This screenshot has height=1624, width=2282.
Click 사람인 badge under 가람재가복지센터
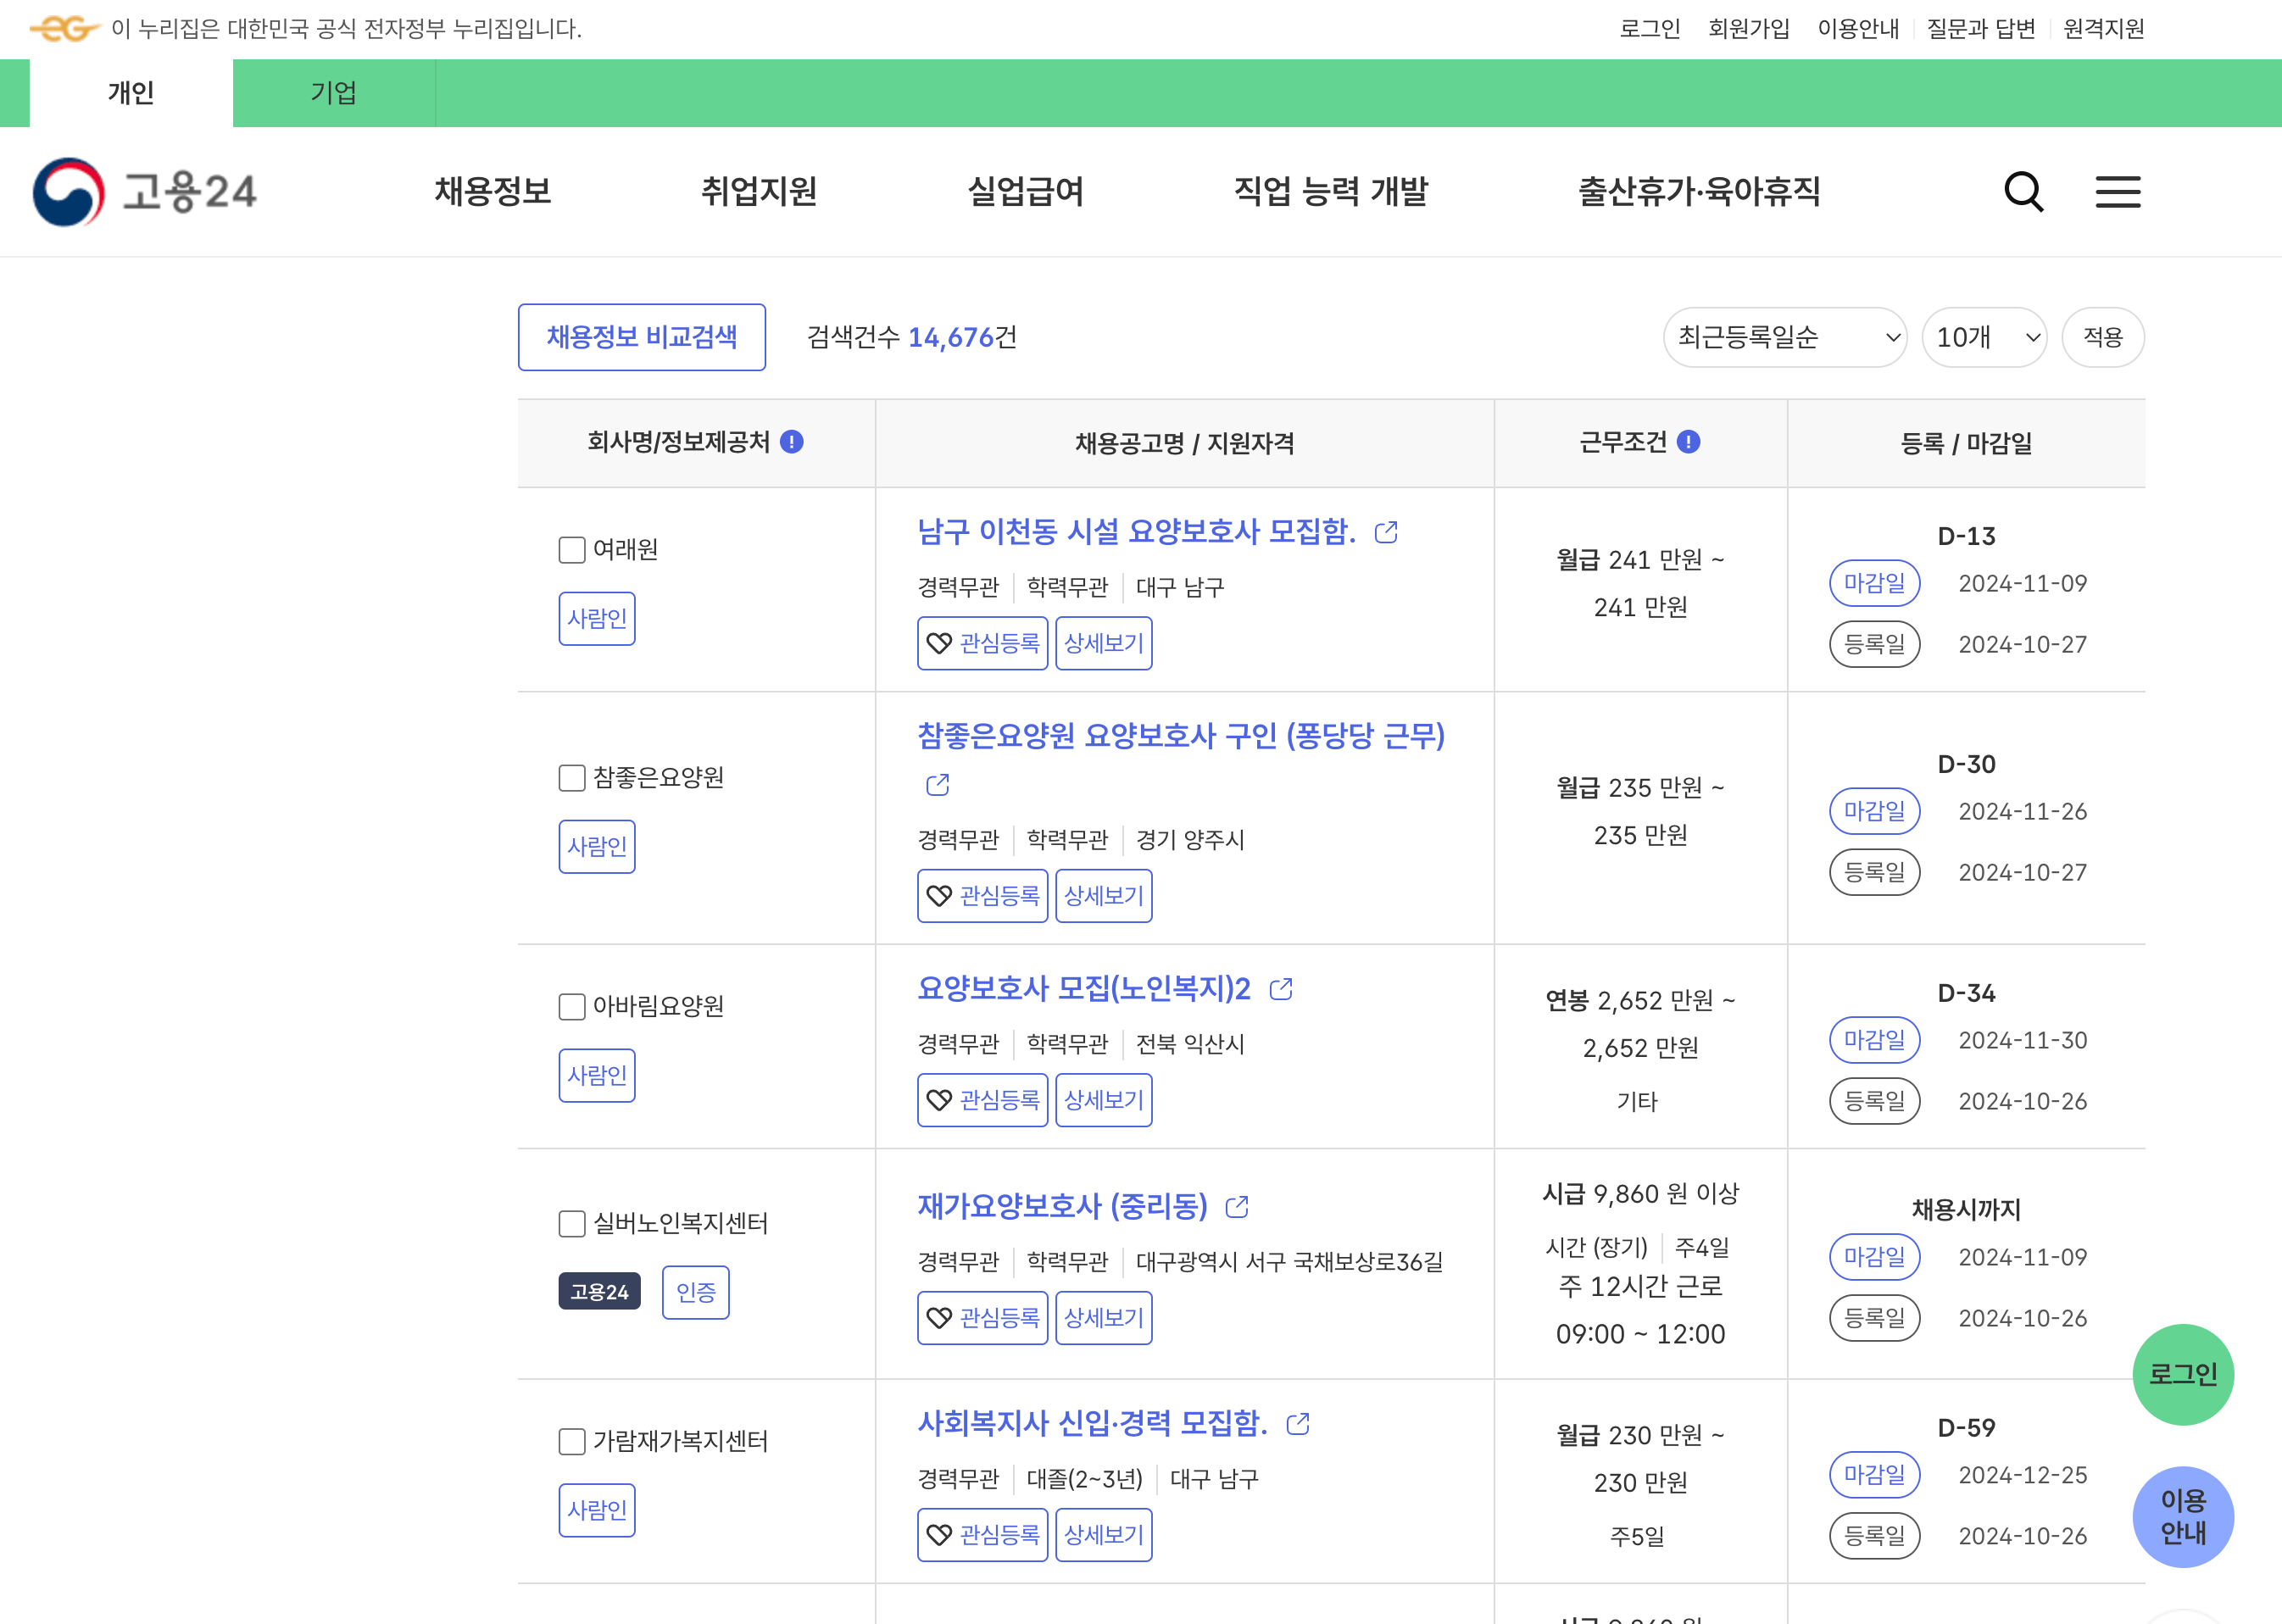[597, 1511]
